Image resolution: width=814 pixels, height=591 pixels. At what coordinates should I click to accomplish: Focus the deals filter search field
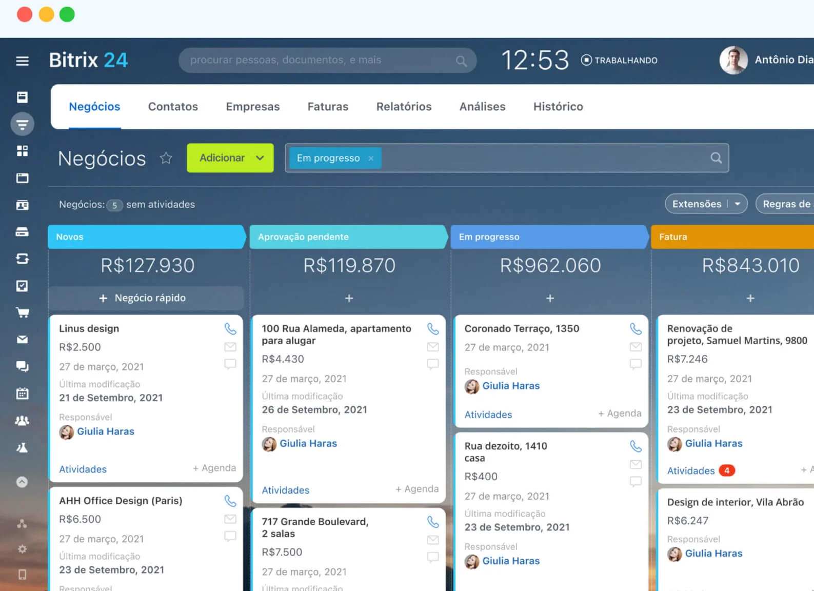[507, 158]
